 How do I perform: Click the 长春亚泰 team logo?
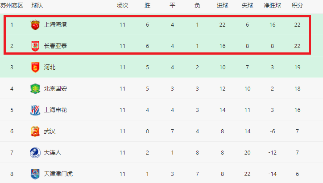pyautogui.click(x=35, y=46)
